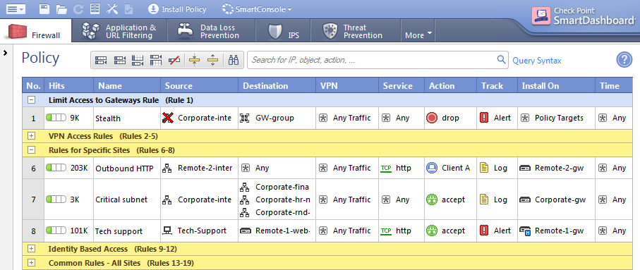640x270 pixels.
Task: Collapse the Rules for Specific Sites section
Action: pyautogui.click(x=32, y=150)
